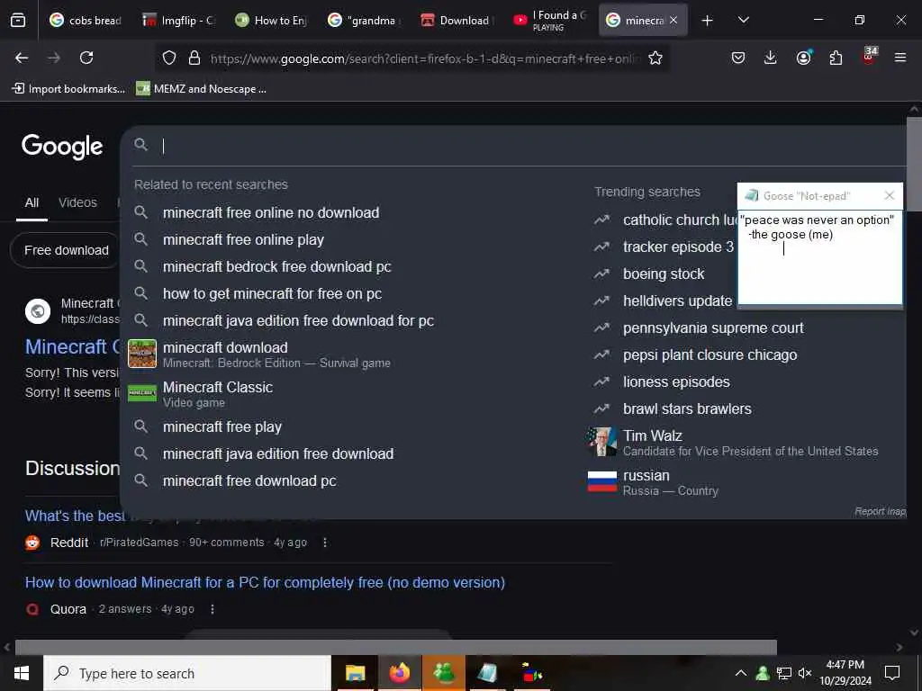The image size is (922, 691).
Task: Open Firefox View icon in tab bar
Action: (18, 21)
